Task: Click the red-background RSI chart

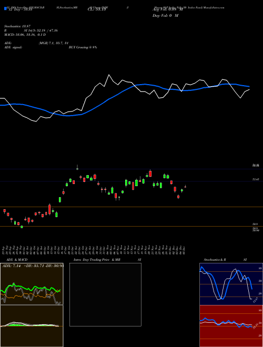Action: pyautogui.click(x=231, y=326)
